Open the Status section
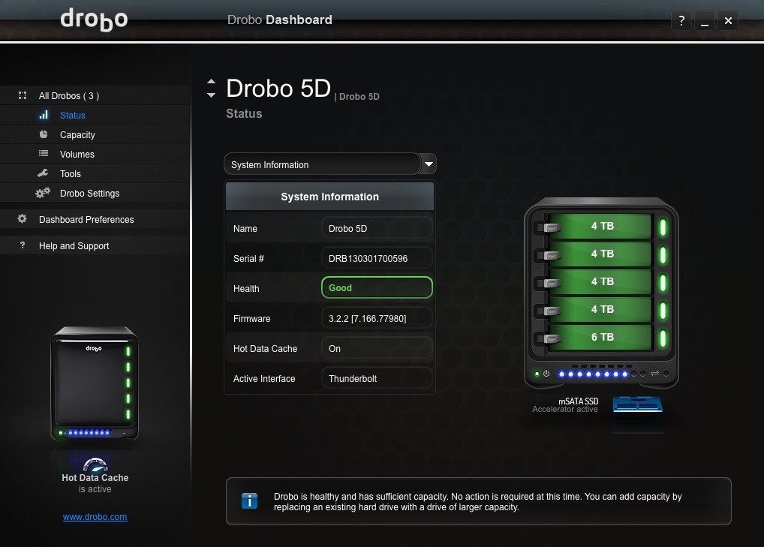 point(95,115)
